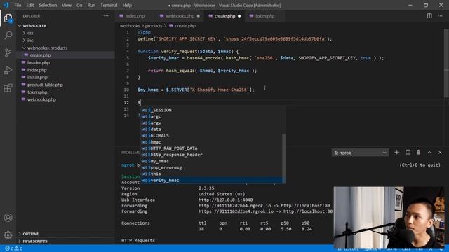Expand the NPM SCRIPTS section
This screenshot has height=252, width=449.
pos(66,241)
